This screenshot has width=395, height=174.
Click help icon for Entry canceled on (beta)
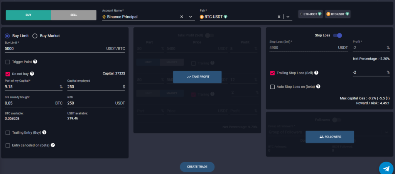tap(53, 145)
